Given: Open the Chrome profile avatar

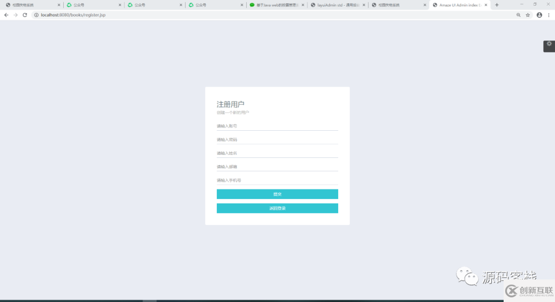Looking at the screenshot, I should [539, 15].
